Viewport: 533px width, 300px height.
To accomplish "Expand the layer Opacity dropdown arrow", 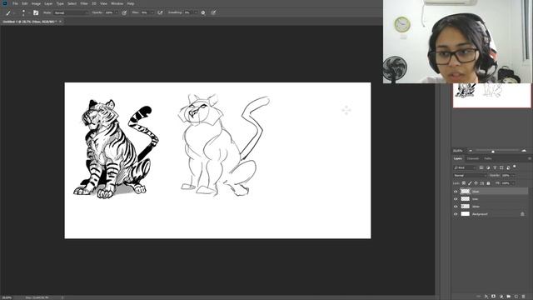I will pyautogui.click(x=513, y=176).
